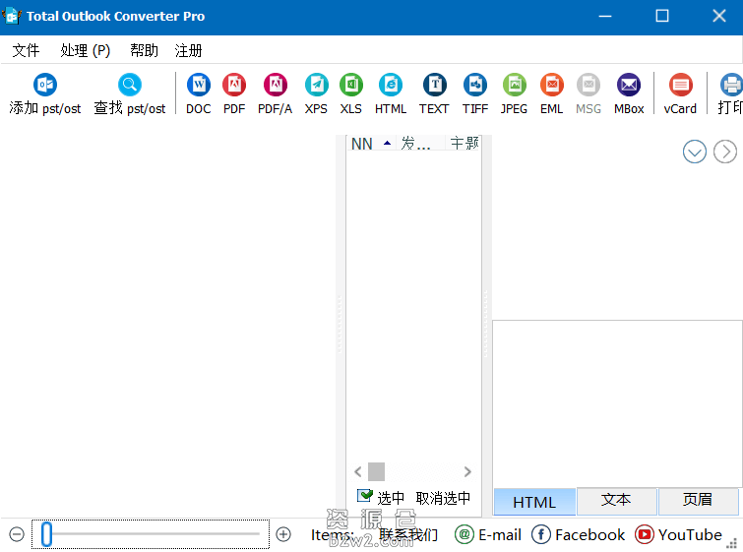Select the PDF conversion icon
This screenshot has width=743, height=552.
coord(234,86)
